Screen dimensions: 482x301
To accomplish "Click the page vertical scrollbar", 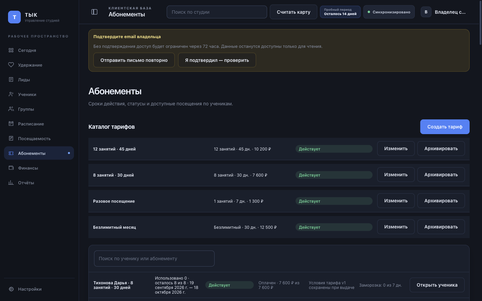I will coord(480,23).
